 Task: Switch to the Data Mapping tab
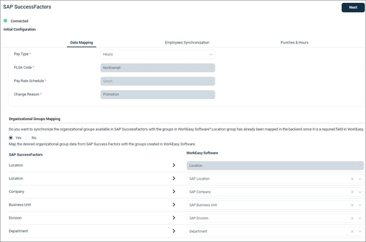coord(82,42)
